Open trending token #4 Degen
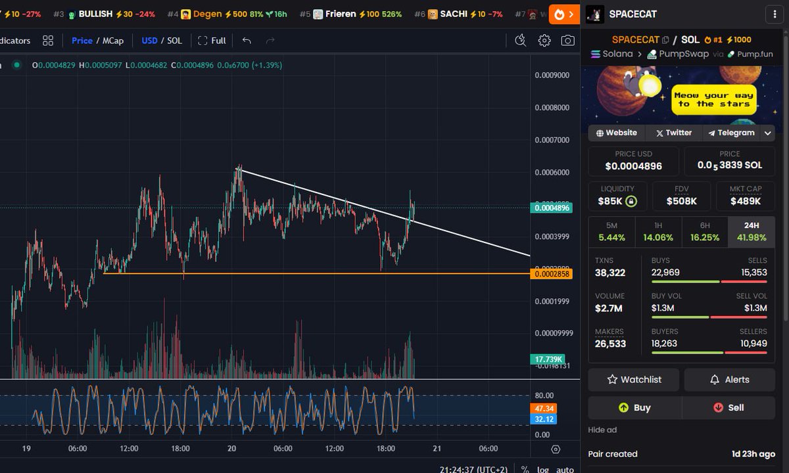 click(227, 14)
